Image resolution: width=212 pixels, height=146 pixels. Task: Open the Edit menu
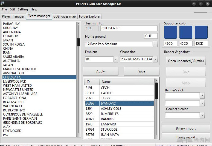pyautogui.click(x=12, y=9)
